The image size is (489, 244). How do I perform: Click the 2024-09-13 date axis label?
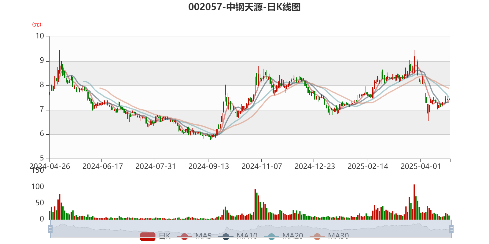pyautogui.click(x=209, y=166)
